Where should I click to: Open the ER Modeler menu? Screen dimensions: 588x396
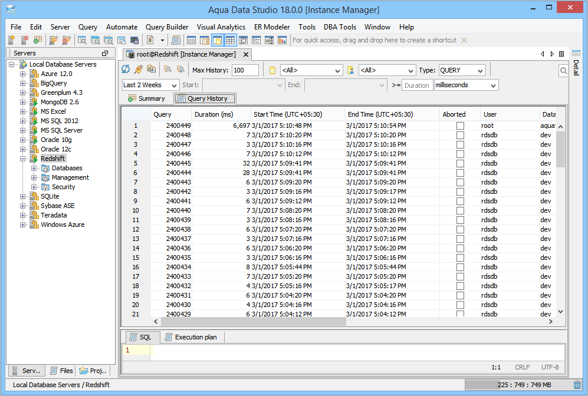pyautogui.click(x=272, y=27)
